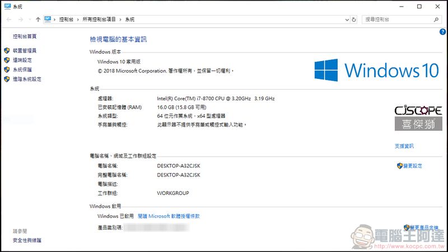448x252 pixels.
Task: Select 控制台 breadcrumb in address bar
Action: click(x=66, y=20)
